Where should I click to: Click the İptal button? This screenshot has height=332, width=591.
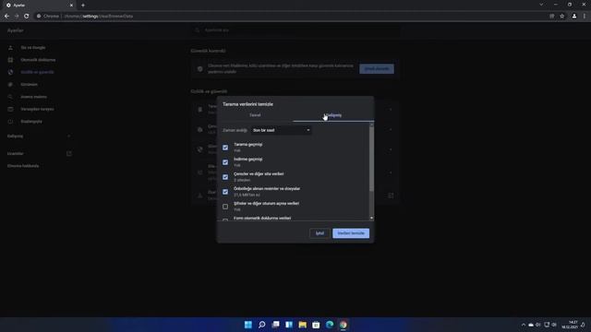tap(320, 233)
